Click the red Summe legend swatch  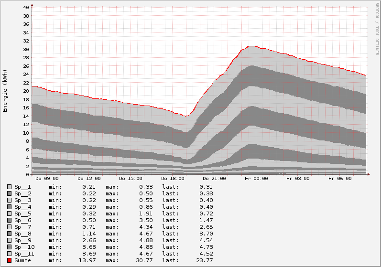pyautogui.click(x=9, y=260)
